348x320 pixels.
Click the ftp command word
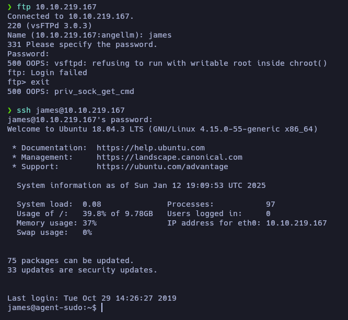pos(24,7)
